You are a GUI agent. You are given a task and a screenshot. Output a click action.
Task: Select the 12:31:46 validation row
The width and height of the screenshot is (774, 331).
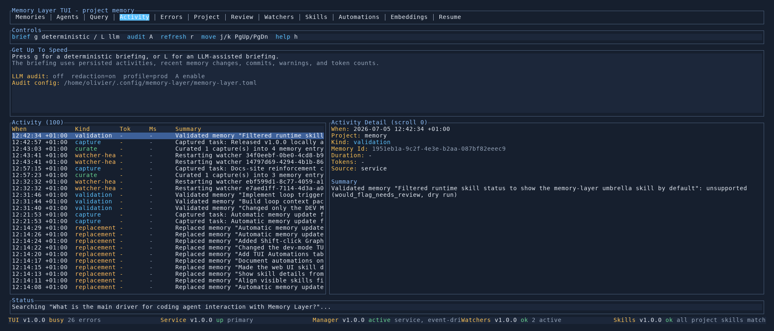(x=168, y=195)
